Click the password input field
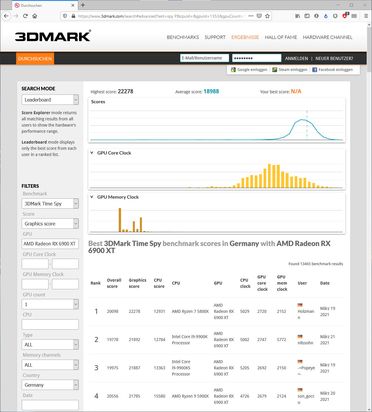 [257, 58]
